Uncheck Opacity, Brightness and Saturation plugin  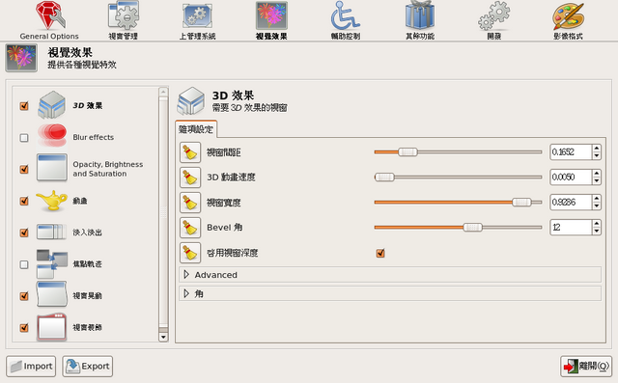pos(24,169)
